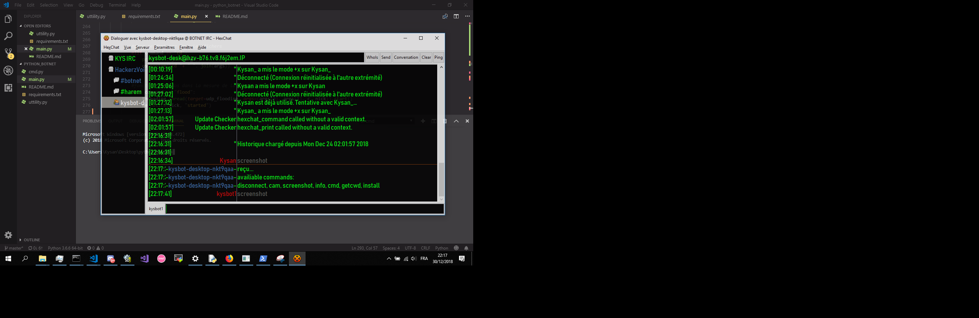Switch to the PROBLEMS panel tab
Screen dimensions: 979x318
pos(91,121)
